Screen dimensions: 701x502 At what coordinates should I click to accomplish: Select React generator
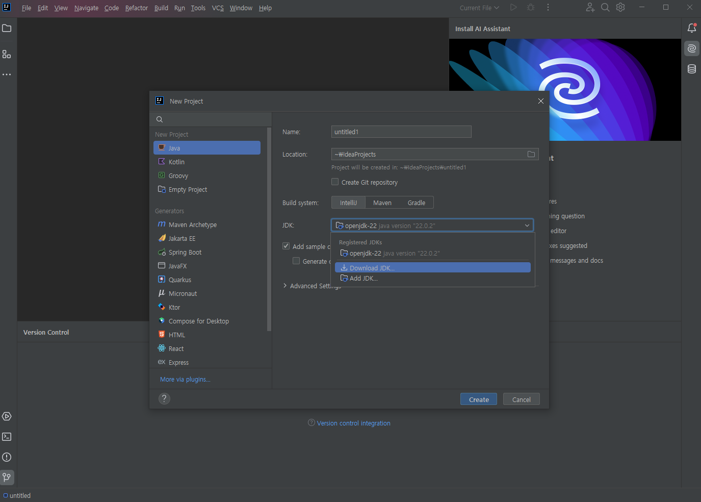[207, 348]
